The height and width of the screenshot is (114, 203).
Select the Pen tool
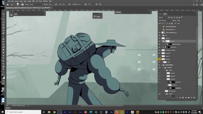point(3,55)
